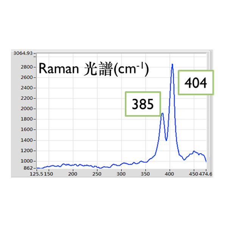Click the y-axis maximum value 3064.93
This screenshot has width=227, height=227.
coord(23,53)
